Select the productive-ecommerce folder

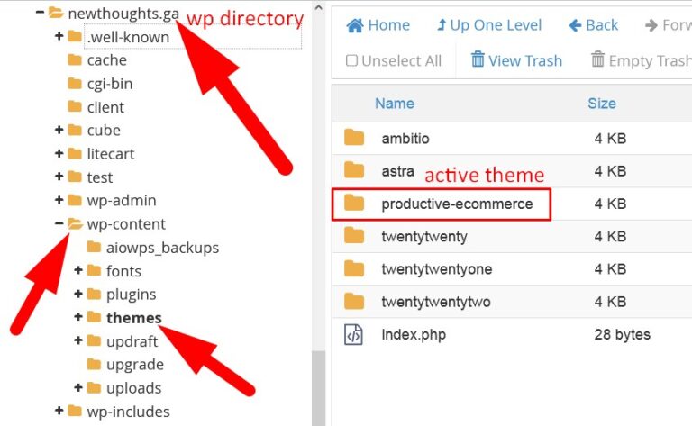point(456,204)
